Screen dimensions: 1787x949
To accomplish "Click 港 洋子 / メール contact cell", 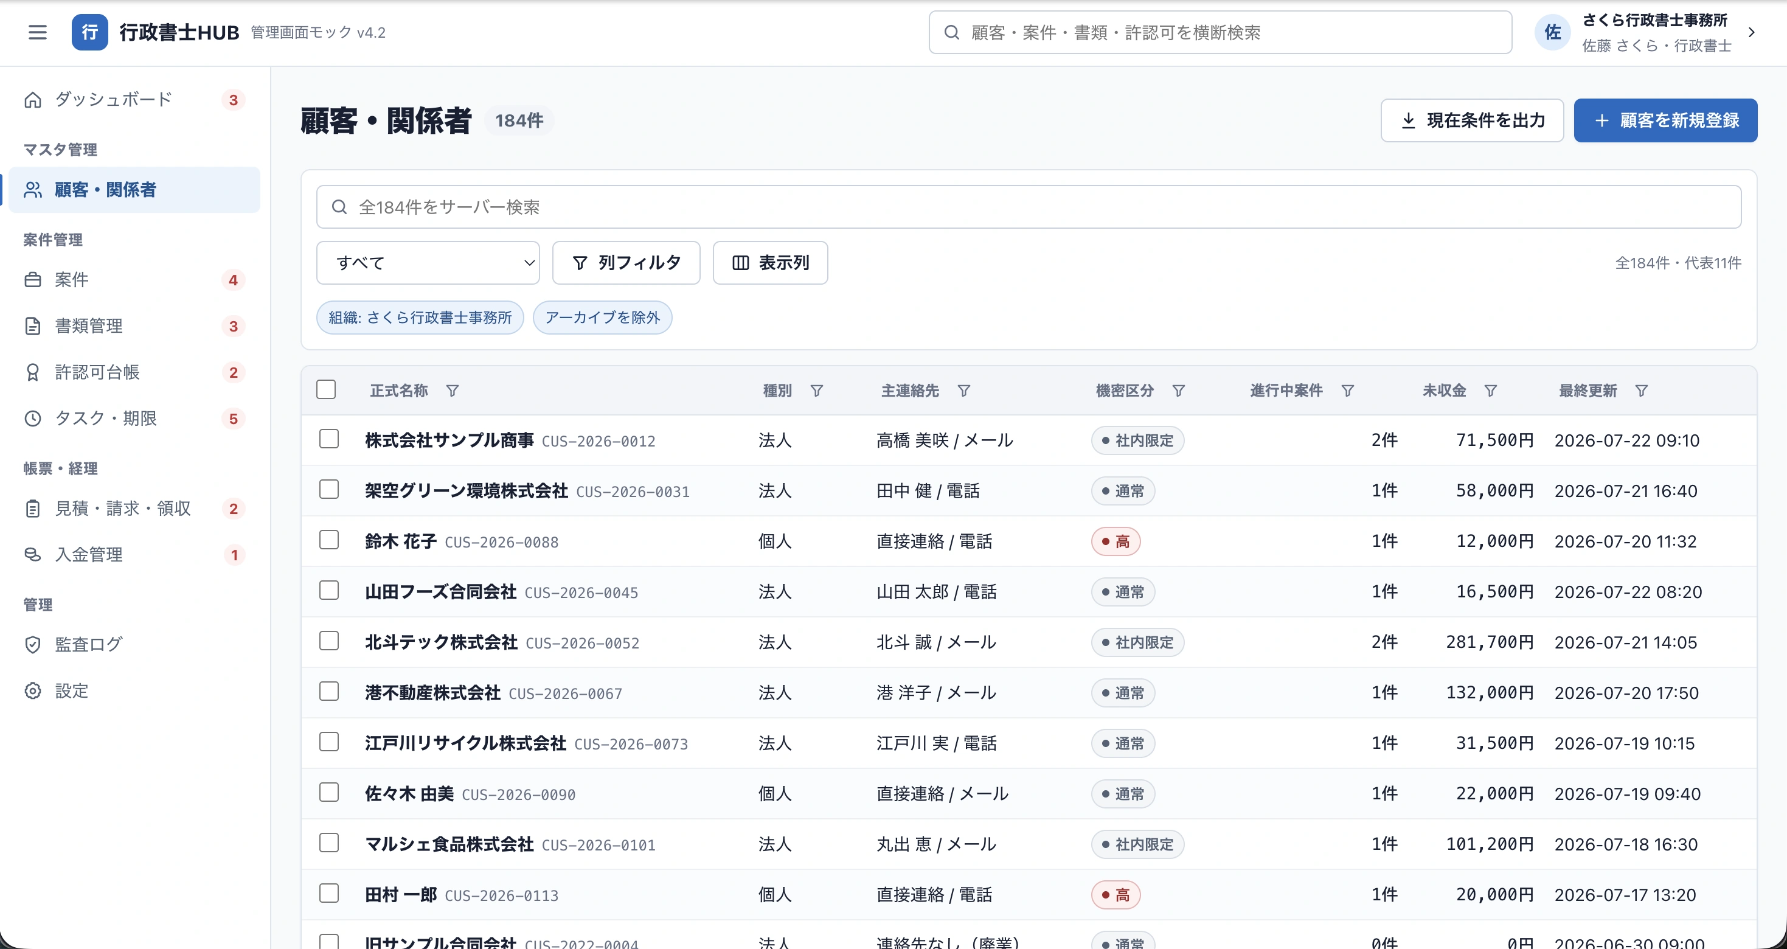I will 936,692.
